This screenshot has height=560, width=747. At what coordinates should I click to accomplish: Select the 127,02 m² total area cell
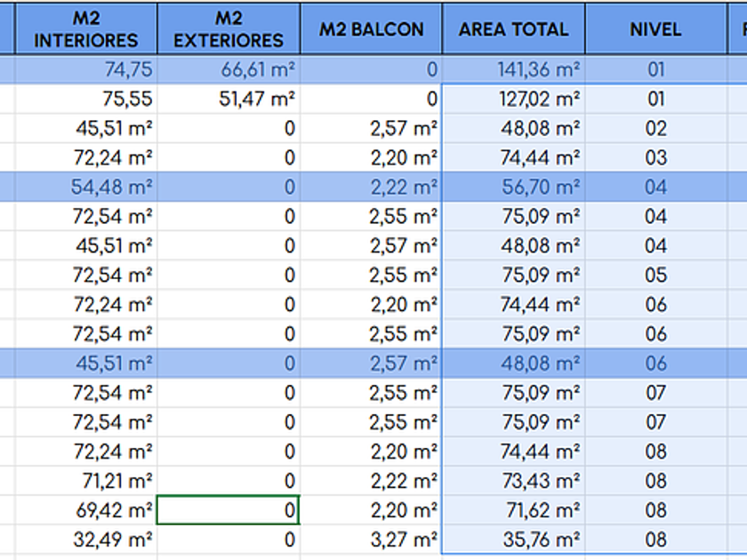tap(513, 99)
